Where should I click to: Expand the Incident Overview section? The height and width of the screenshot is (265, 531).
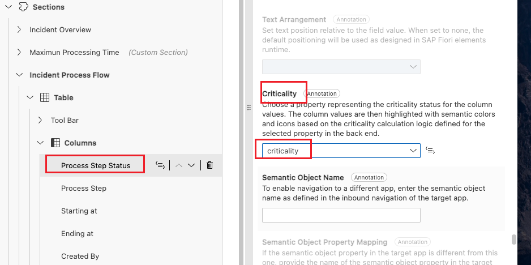[x=19, y=29]
